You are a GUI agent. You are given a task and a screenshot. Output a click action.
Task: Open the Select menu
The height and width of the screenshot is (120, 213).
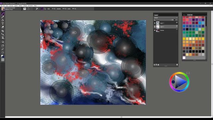coord(20,6)
